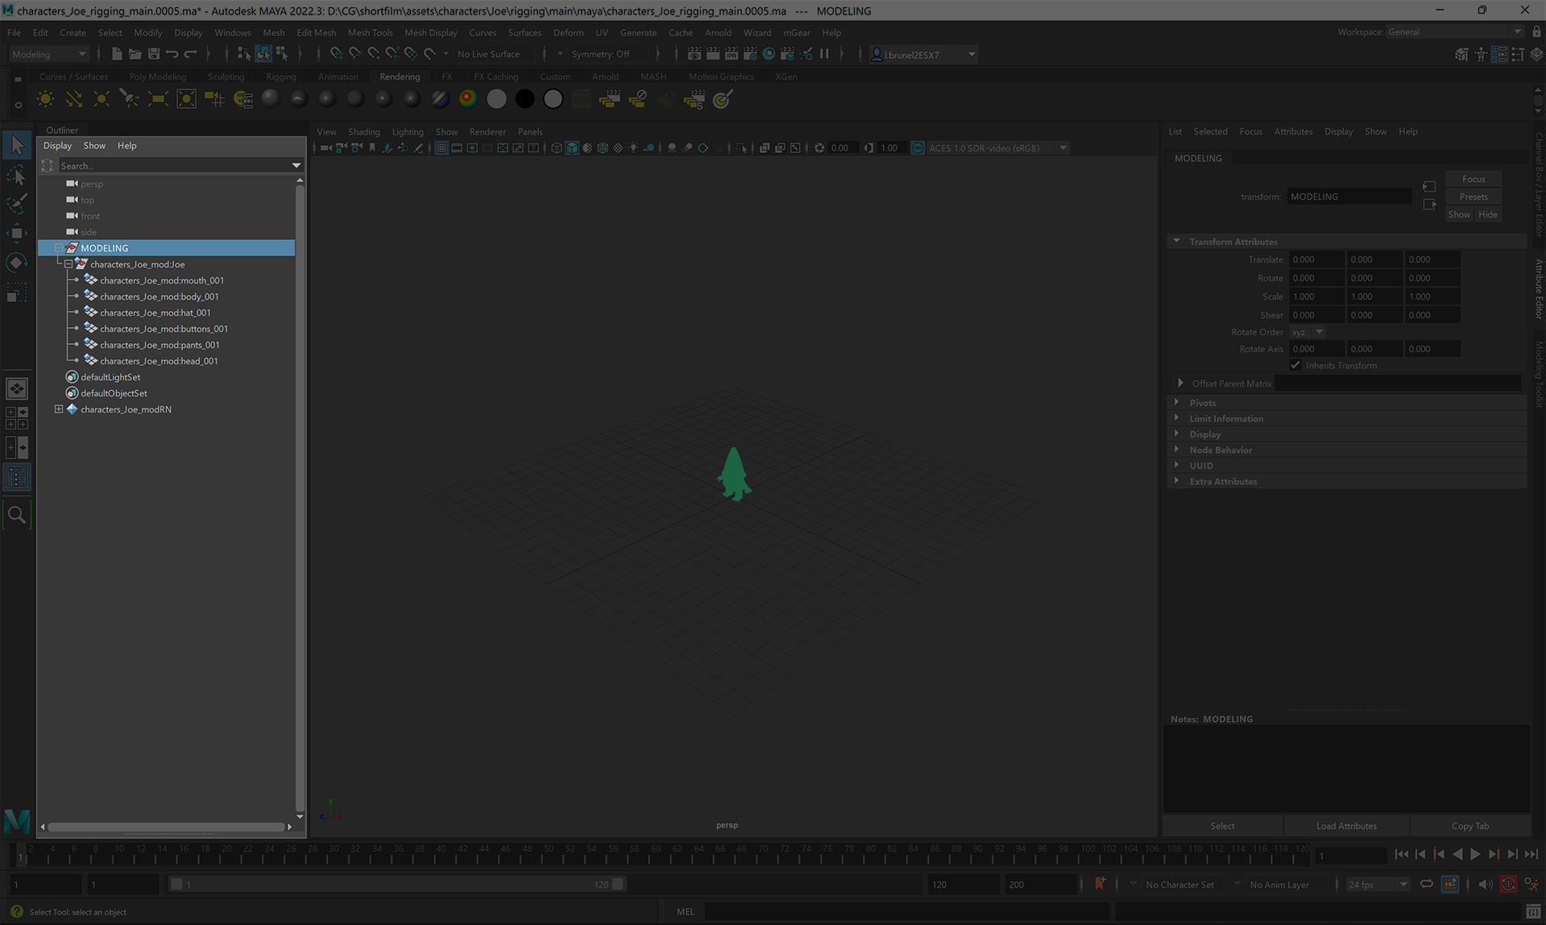Viewport: 1546px width, 925px height.
Task: Choose the Rotate tool in toolbox
Action: (x=17, y=263)
